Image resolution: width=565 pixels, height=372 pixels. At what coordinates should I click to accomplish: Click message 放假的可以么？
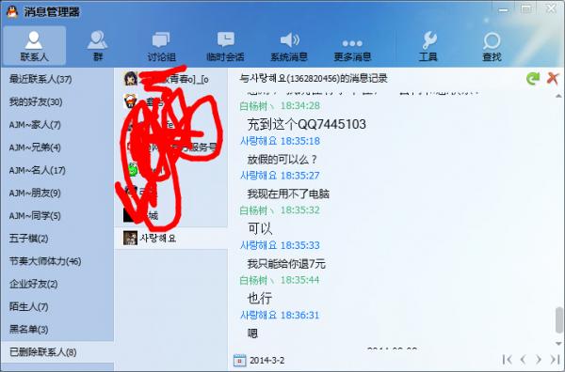click(282, 159)
